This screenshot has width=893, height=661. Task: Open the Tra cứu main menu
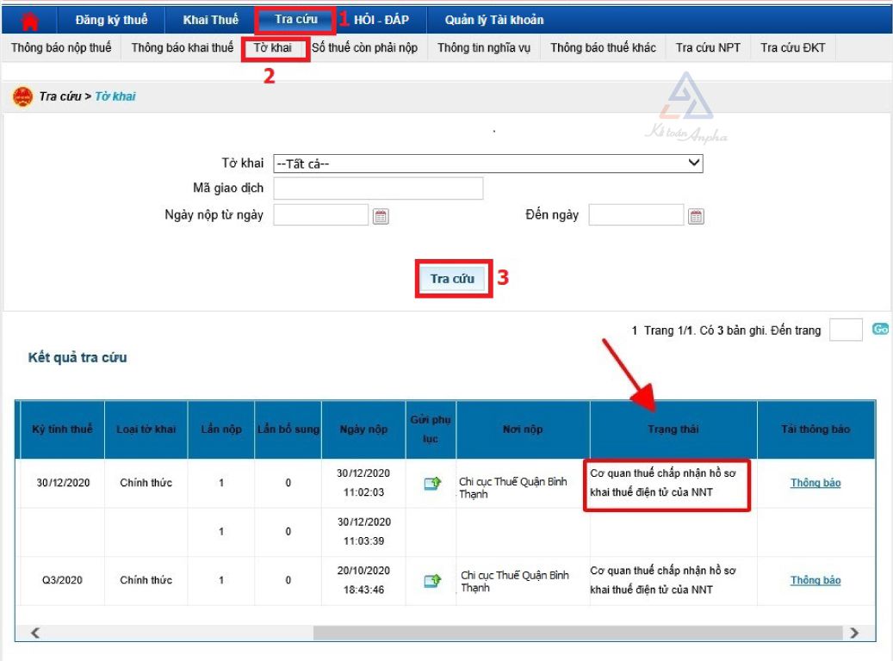point(295,19)
